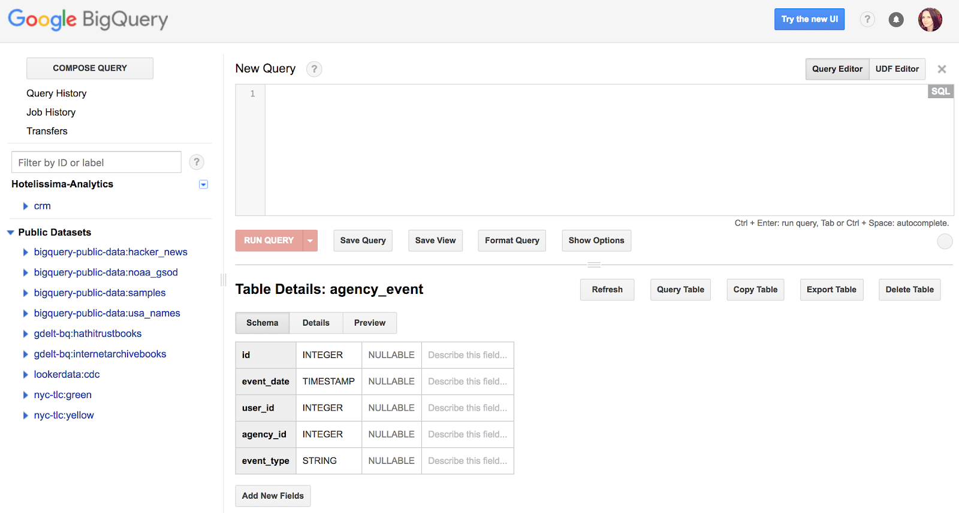
Task: Click Save Query
Action: (x=363, y=241)
